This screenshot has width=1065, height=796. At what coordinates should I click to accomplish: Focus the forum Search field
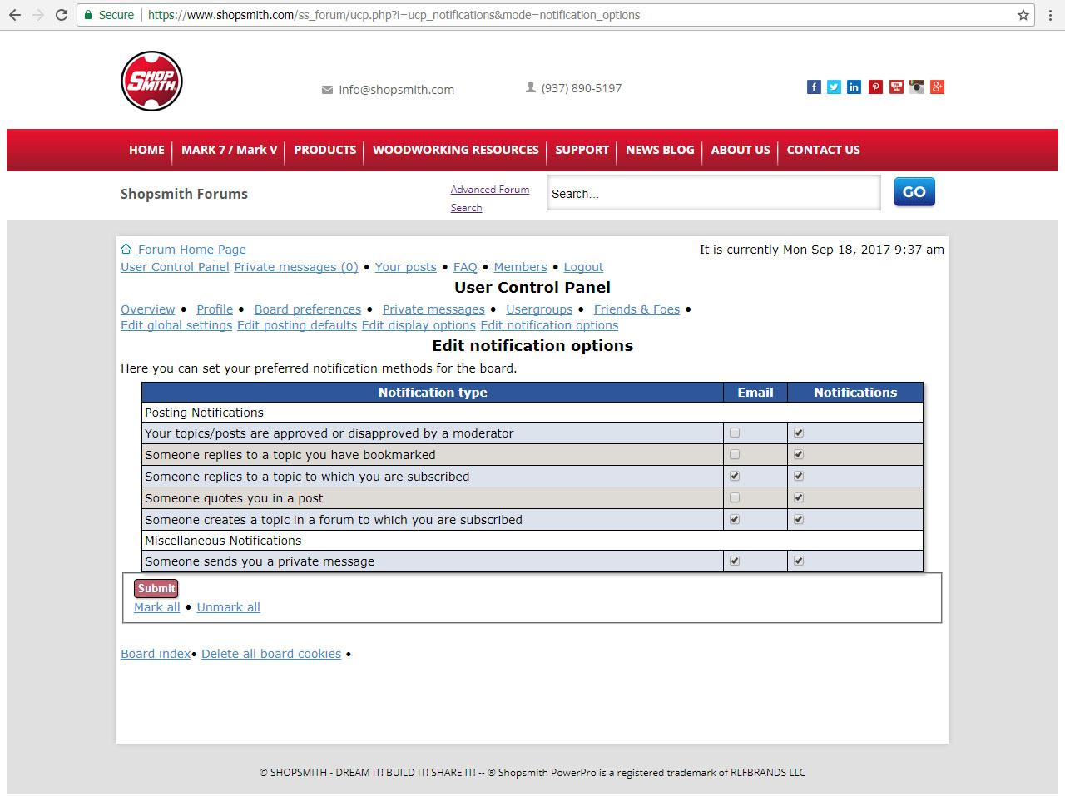tap(714, 193)
